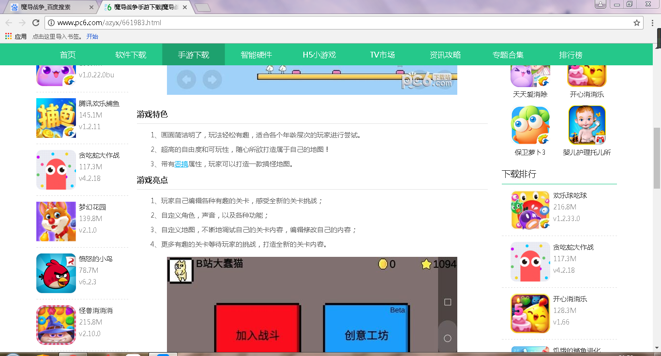This screenshot has width=661, height=356.
Task: Open the 婴儿护理托儿所 text link
Action: tap(587, 152)
